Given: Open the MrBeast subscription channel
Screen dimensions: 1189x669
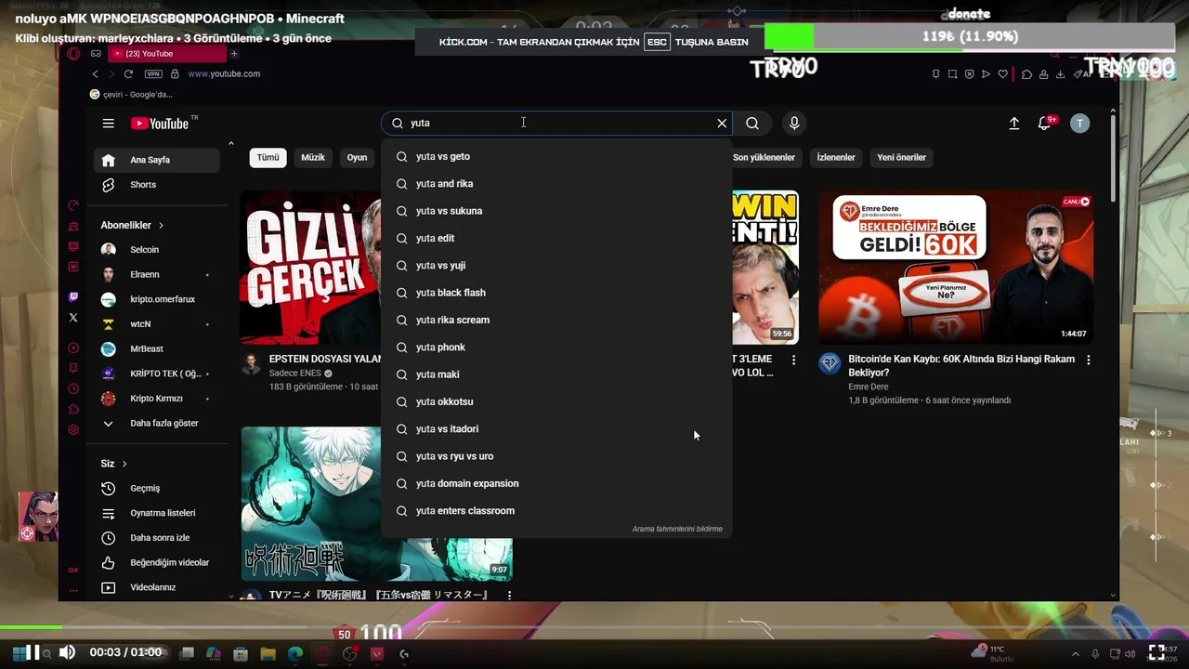Looking at the screenshot, I should 157,348.
